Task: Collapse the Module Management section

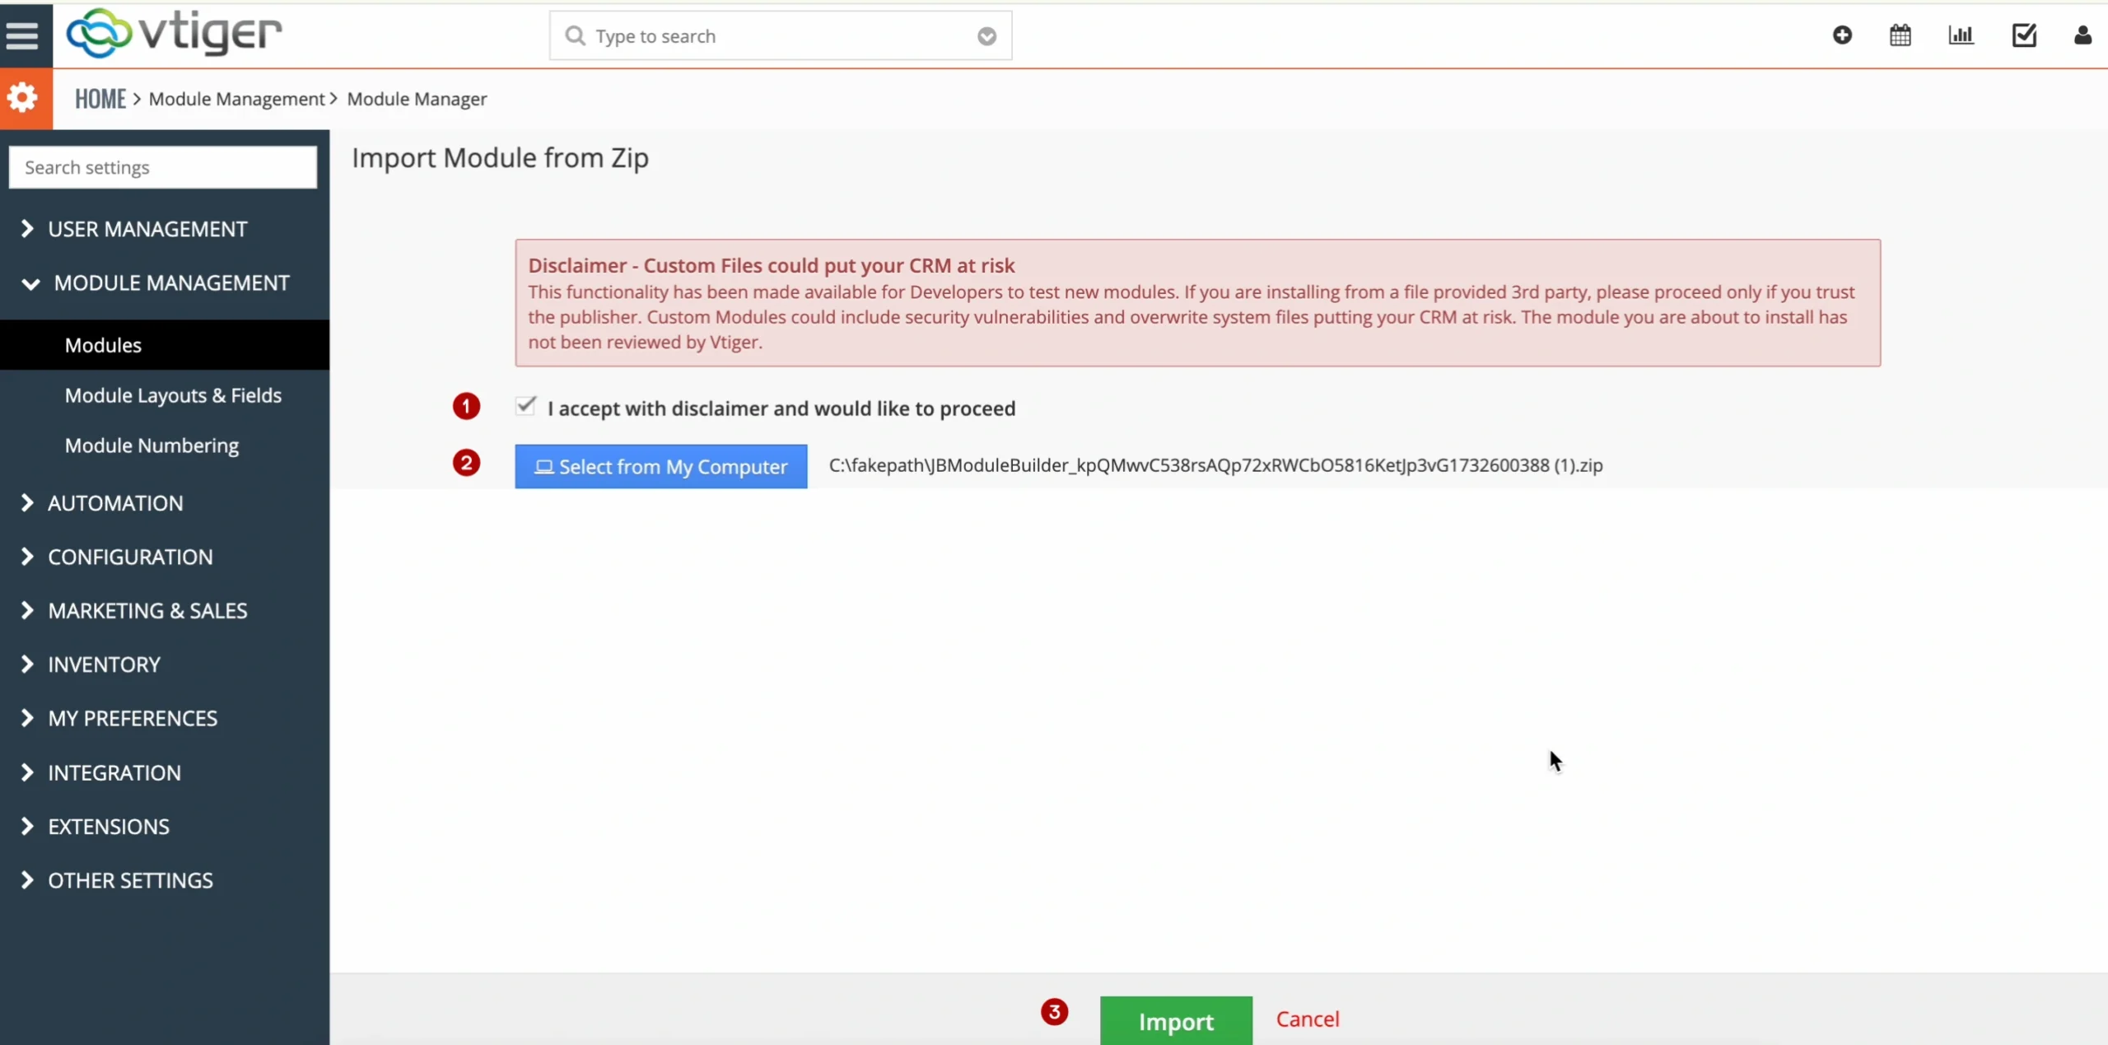Action: [x=170, y=283]
